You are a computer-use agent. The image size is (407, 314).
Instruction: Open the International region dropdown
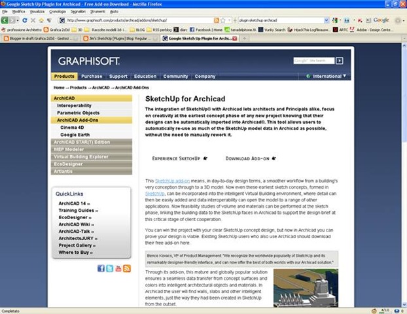click(x=327, y=77)
